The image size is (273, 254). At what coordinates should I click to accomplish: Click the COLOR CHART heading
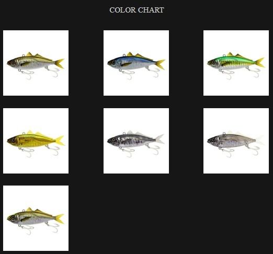tap(136, 10)
